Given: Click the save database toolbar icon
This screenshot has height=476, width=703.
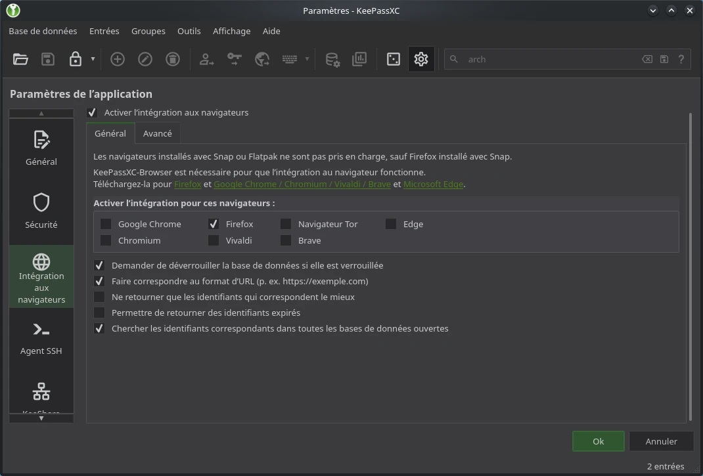Looking at the screenshot, I should 48,59.
